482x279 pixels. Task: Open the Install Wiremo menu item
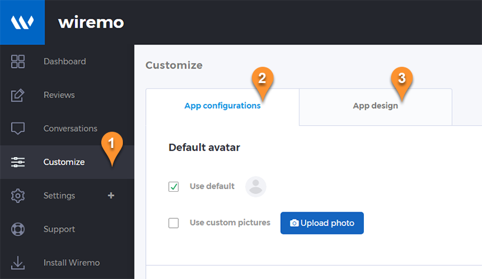point(67,263)
